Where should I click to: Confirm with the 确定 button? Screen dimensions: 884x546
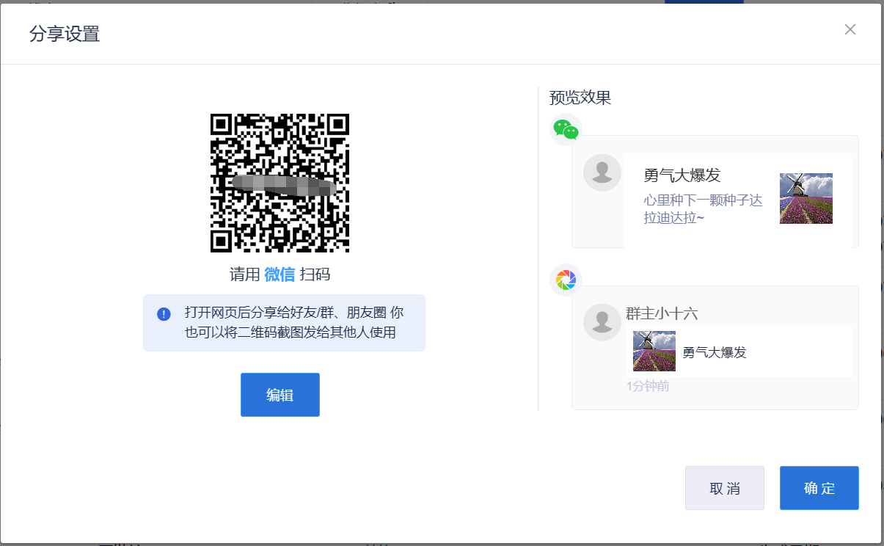tap(819, 488)
